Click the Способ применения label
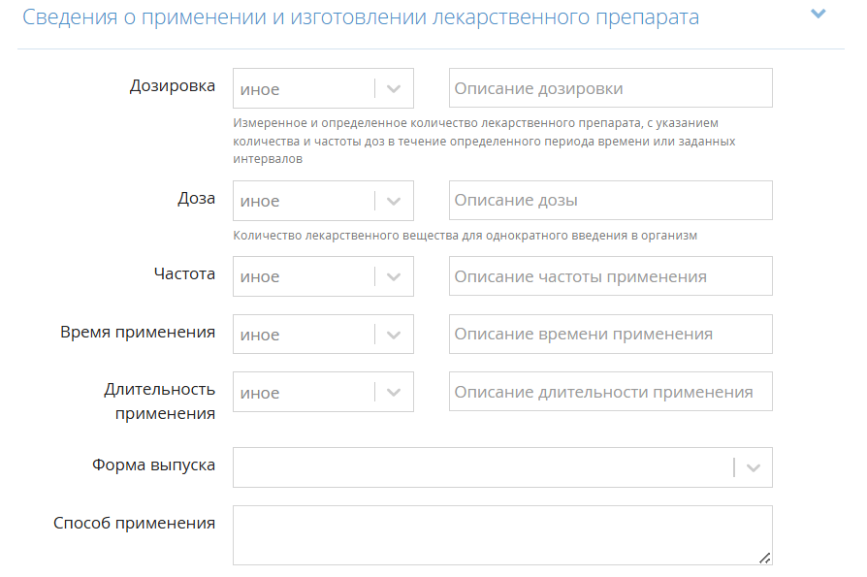 click(x=134, y=523)
